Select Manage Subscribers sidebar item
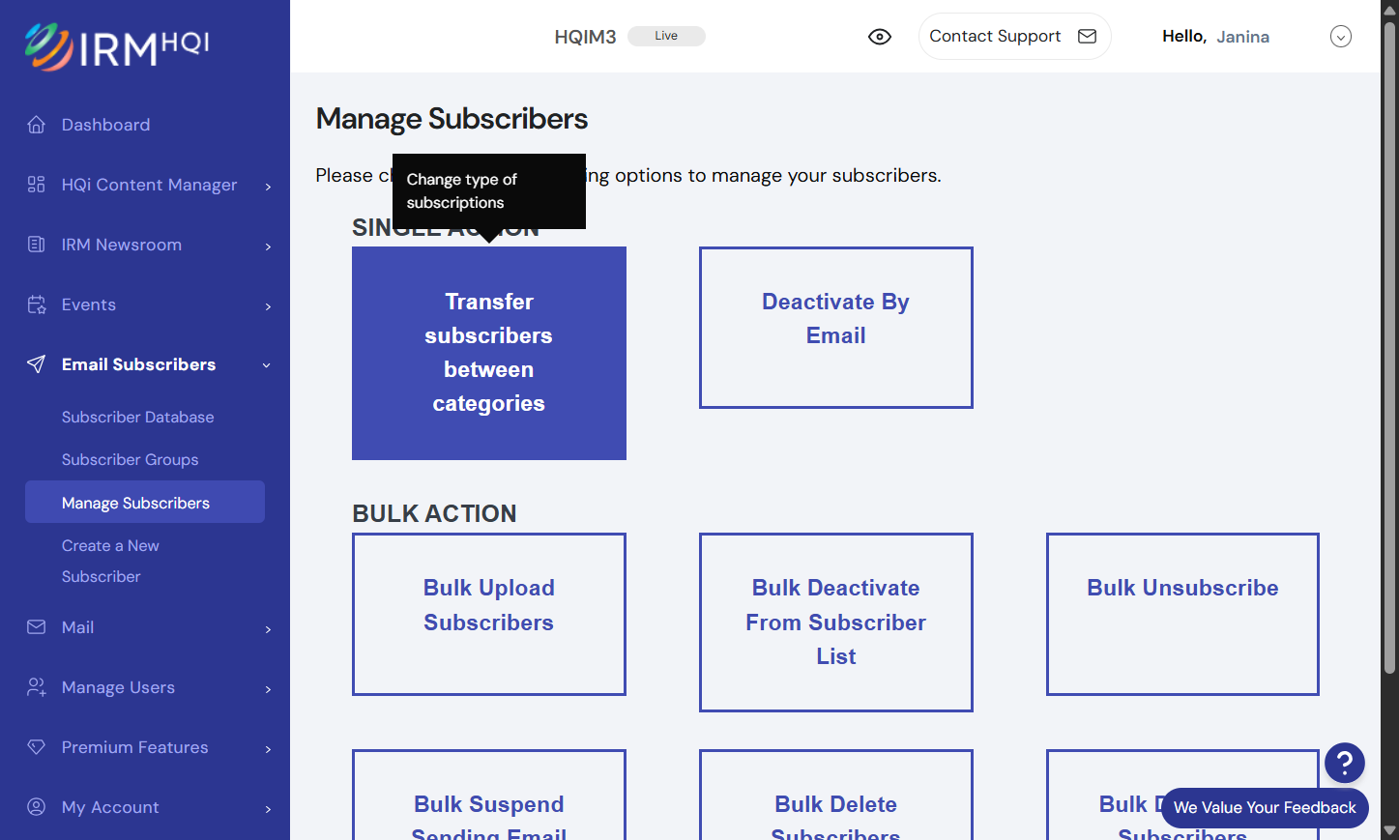 [145, 502]
